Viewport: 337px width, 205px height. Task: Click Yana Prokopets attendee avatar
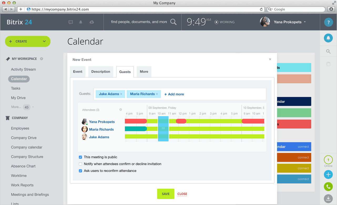tap(85, 122)
